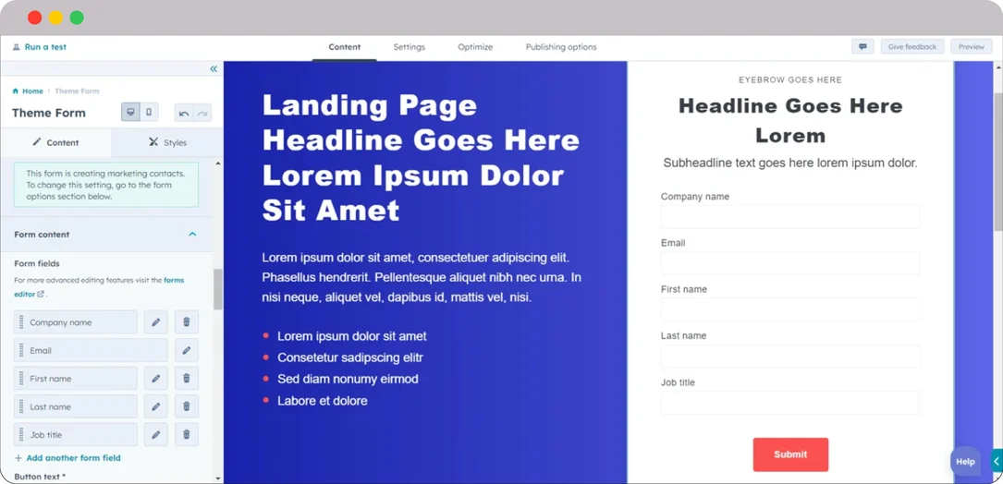Viewport: 1003px width, 484px height.
Task: Edit the Email field pencil icon
Action: click(x=186, y=350)
